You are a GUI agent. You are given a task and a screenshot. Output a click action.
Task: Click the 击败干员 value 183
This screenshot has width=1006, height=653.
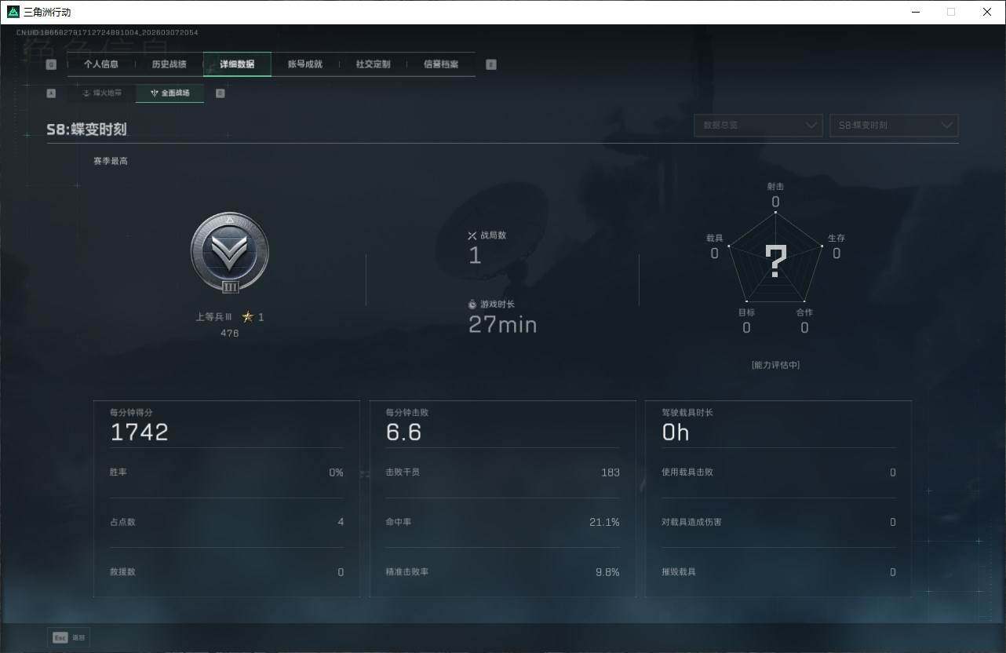pos(611,472)
